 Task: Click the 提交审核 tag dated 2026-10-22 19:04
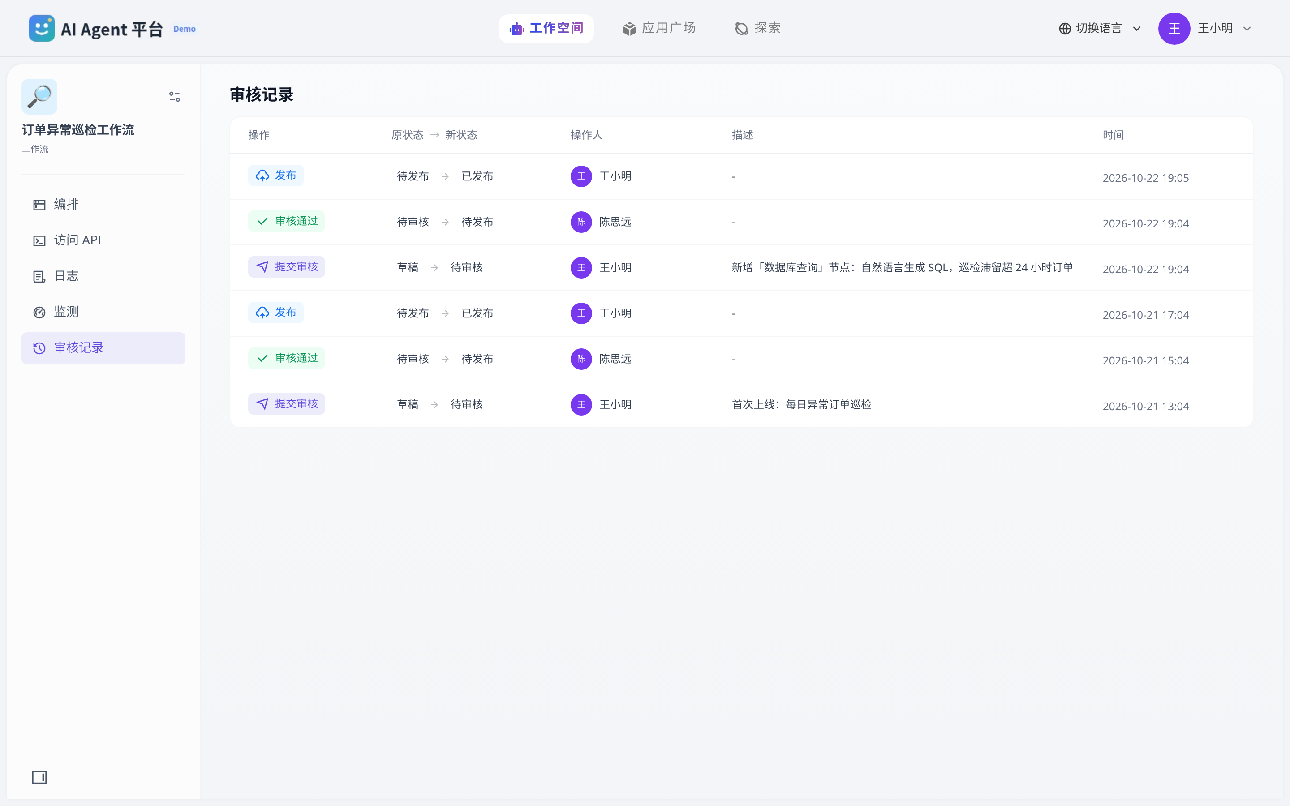[286, 266]
